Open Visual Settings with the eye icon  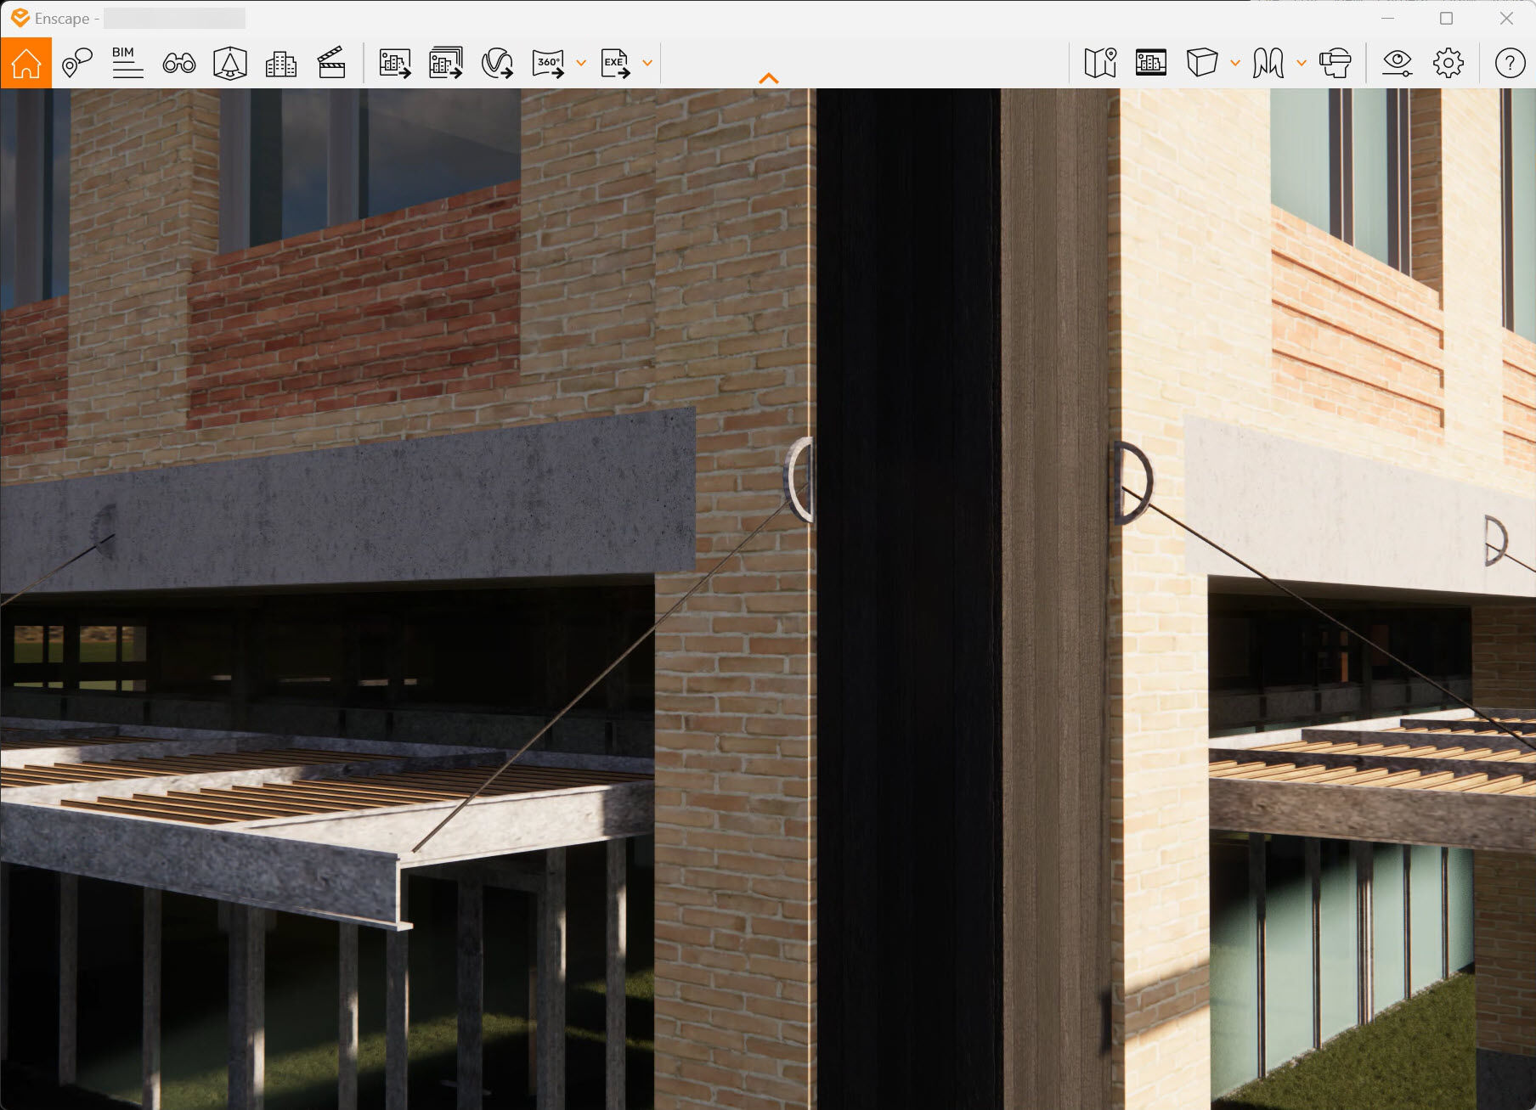[x=1398, y=62]
